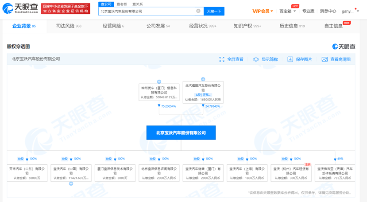
Task: Click the central 北京宝沃汽车股份有限公司 node
Action: pos(181,132)
